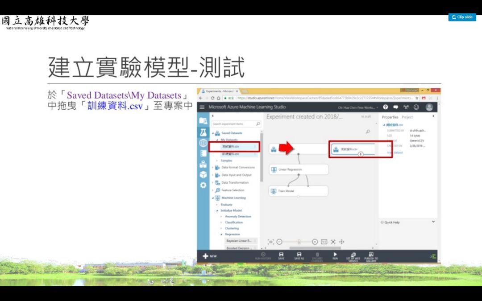The image size is (482, 301).
Task: Click the browser back arrow
Action: (201, 98)
